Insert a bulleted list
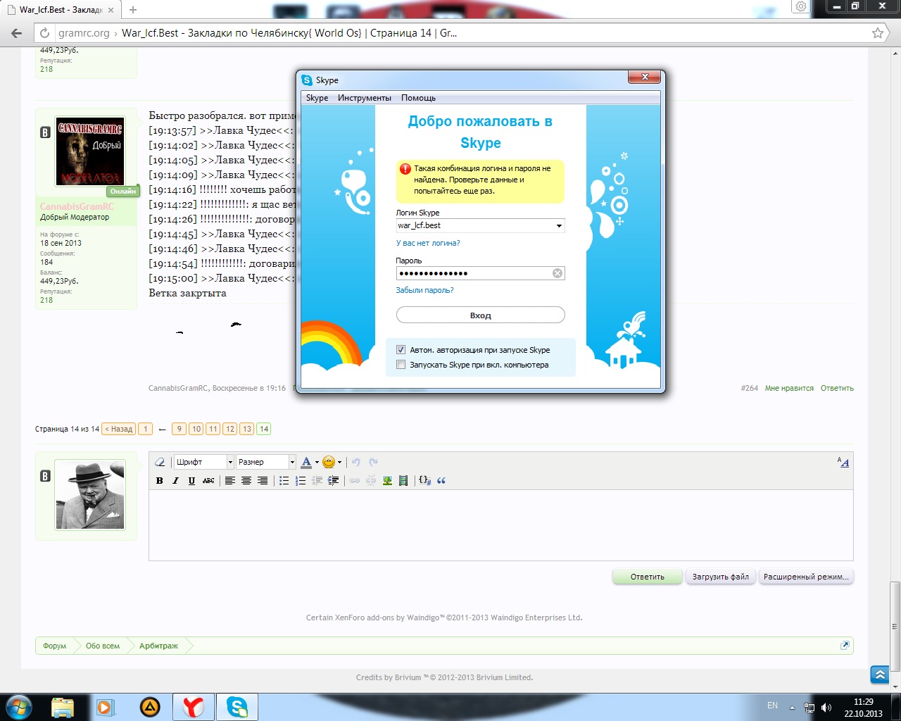The image size is (901, 721). point(284,481)
